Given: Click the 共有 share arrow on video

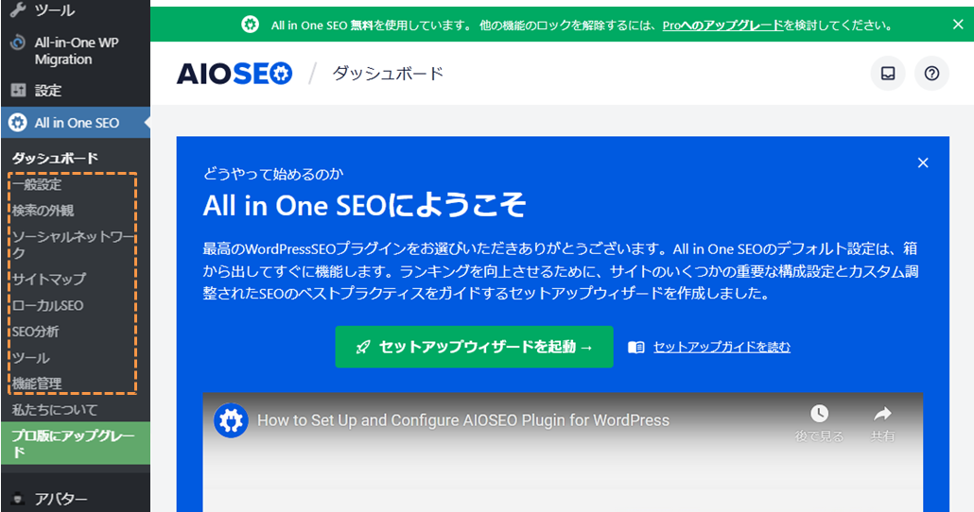Looking at the screenshot, I should (882, 414).
